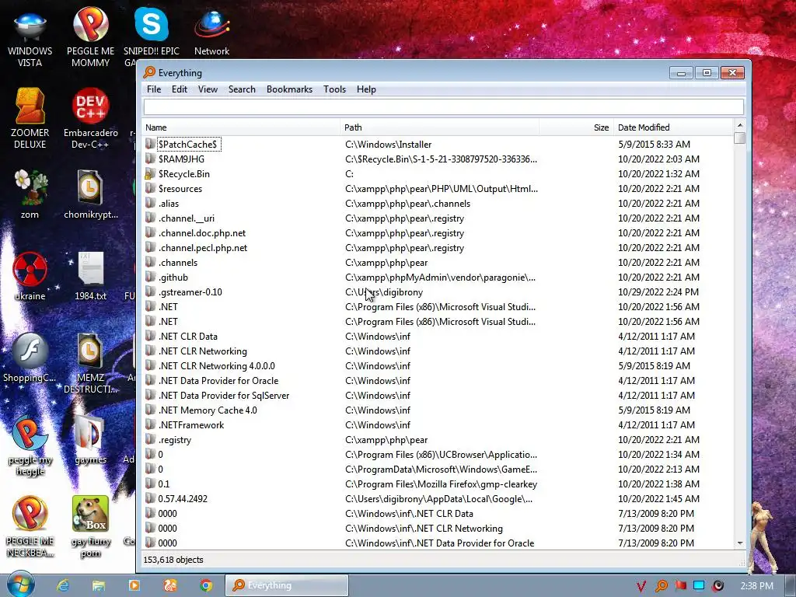
Task: Select the .NET CLR Networking 4.0.0.0 result
Action: (x=438, y=365)
